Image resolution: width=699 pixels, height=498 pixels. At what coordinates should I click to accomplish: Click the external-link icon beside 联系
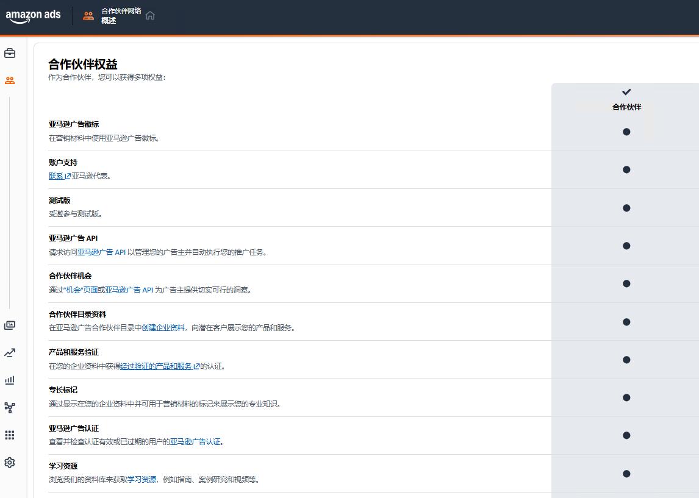(x=68, y=176)
